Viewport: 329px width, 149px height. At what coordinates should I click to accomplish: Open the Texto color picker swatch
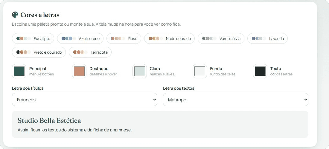(x=260, y=71)
